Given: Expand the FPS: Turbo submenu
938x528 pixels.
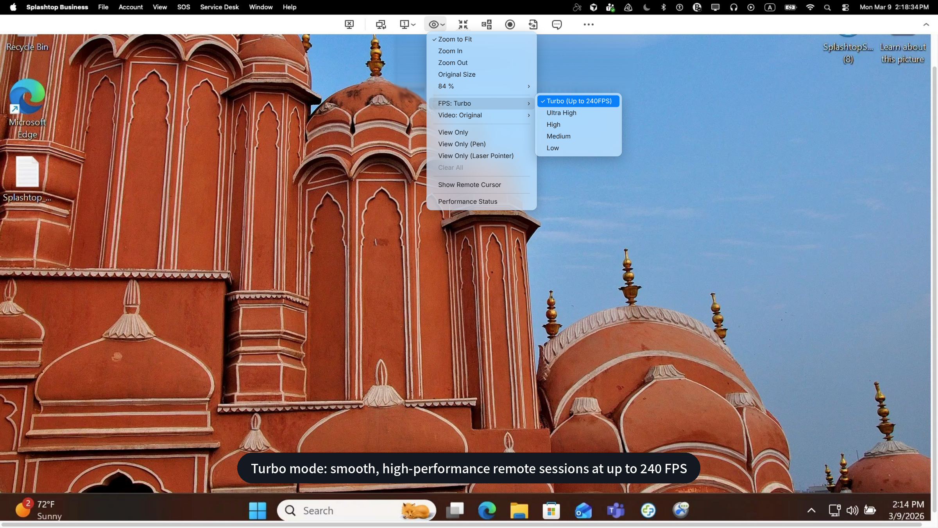Looking at the screenshot, I should (x=482, y=103).
